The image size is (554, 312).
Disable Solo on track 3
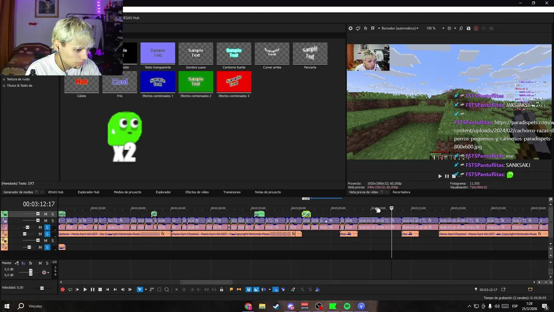click(47, 227)
